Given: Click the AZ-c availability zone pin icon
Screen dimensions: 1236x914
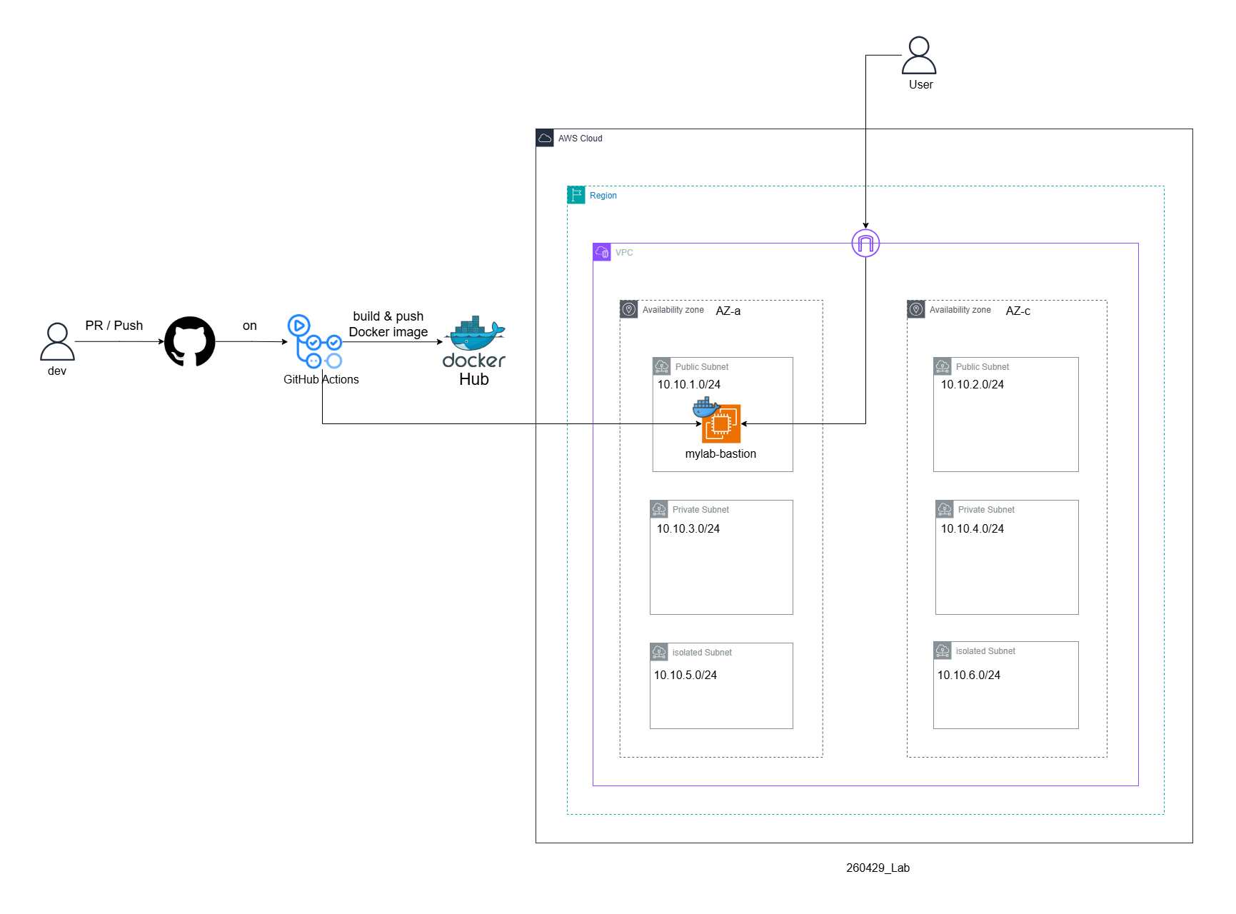Looking at the screenshot, I should click(916, 309).
